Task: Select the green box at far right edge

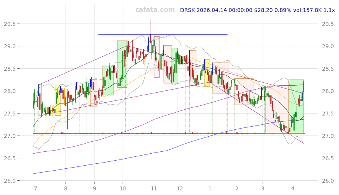Action: coord(296,106)
